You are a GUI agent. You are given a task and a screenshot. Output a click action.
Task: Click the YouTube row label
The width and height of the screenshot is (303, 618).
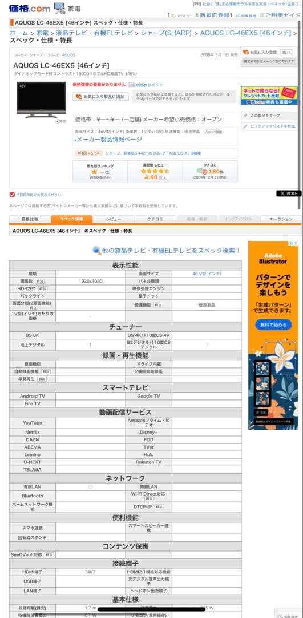[x=32, y=422]
